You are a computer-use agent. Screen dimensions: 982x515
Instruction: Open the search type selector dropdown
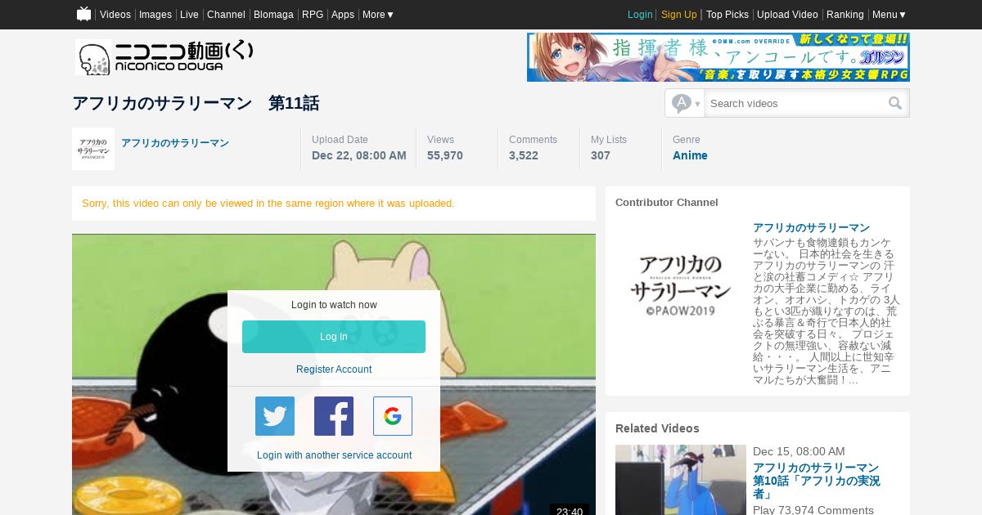686,103
